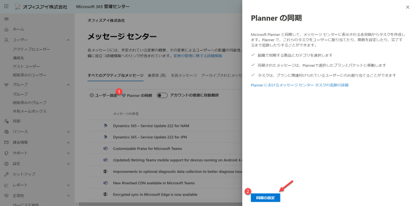Close the Planner の同期 panel
The height and width of the screenshot is (206, 414).
[x=408, y=7]
